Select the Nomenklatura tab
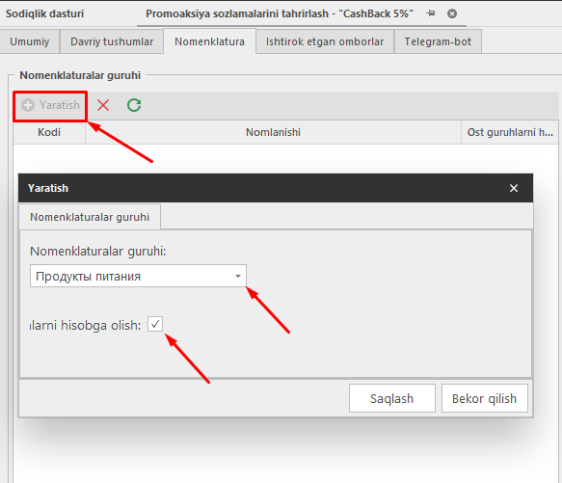This screenshot has height=483, width=562. pos(210,41)
